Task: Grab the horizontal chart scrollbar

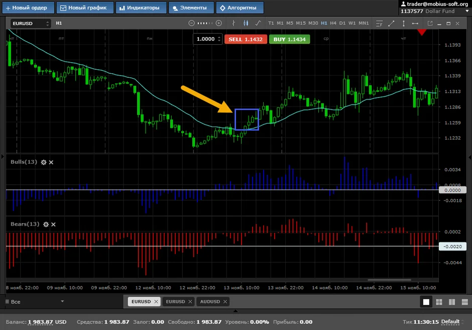Action: pos(389,280)
